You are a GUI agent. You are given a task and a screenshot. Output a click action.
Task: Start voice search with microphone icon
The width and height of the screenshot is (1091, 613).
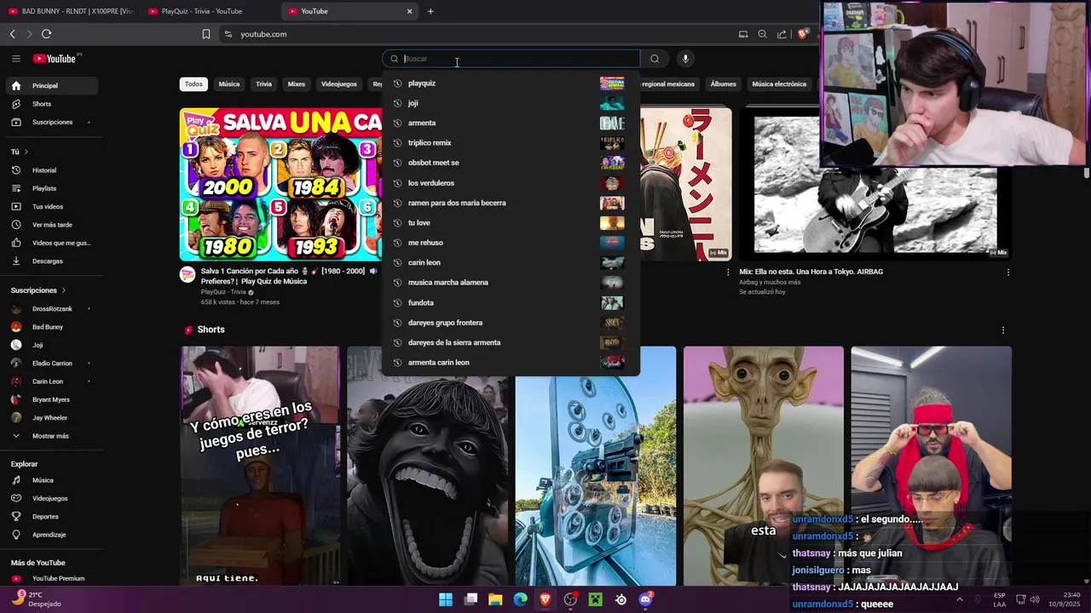pyautogui.click(x=685, y=59)
